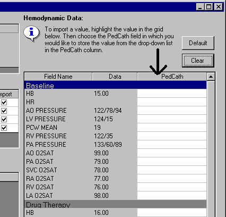Open PedCath cell for PCW MEAN row
The height and width of the screenshot is (217, 226).
pos(172,128)
